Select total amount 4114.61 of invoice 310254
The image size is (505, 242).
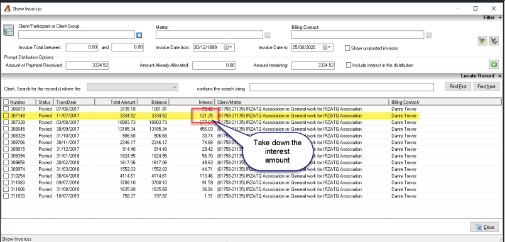tap(127, 176)
